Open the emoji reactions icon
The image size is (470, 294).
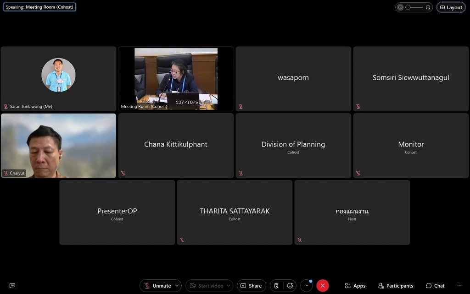click(290, 286)
